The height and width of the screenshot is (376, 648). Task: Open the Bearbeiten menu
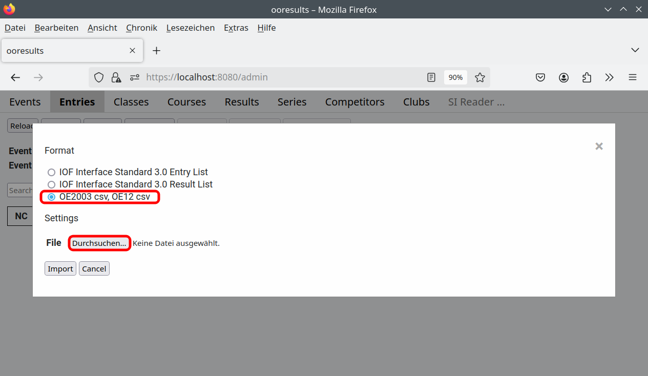(56, 28)
